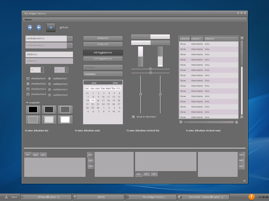Click the skip-to-first toolbar icon
This screenshot has width=269, height=201.
[30, 27]
